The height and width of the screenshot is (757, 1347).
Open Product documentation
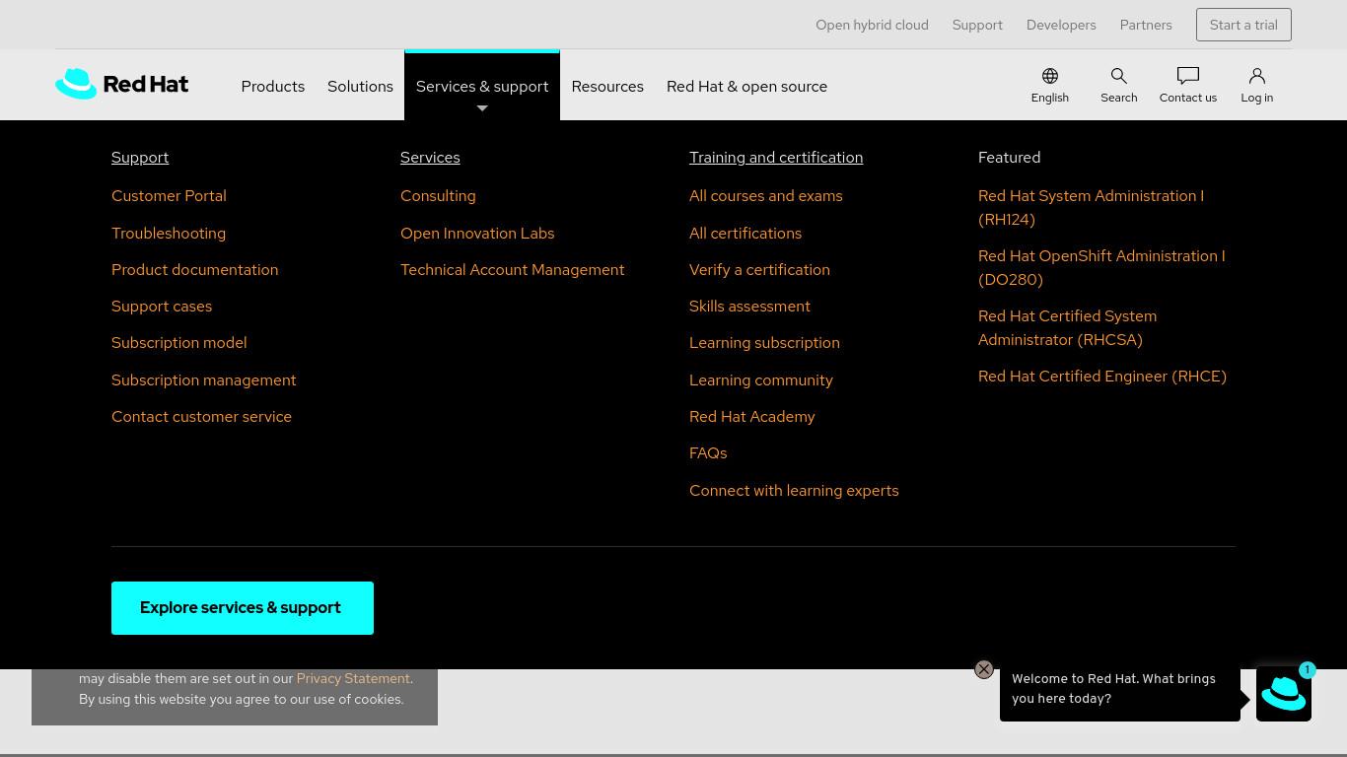tap(194, 270)
